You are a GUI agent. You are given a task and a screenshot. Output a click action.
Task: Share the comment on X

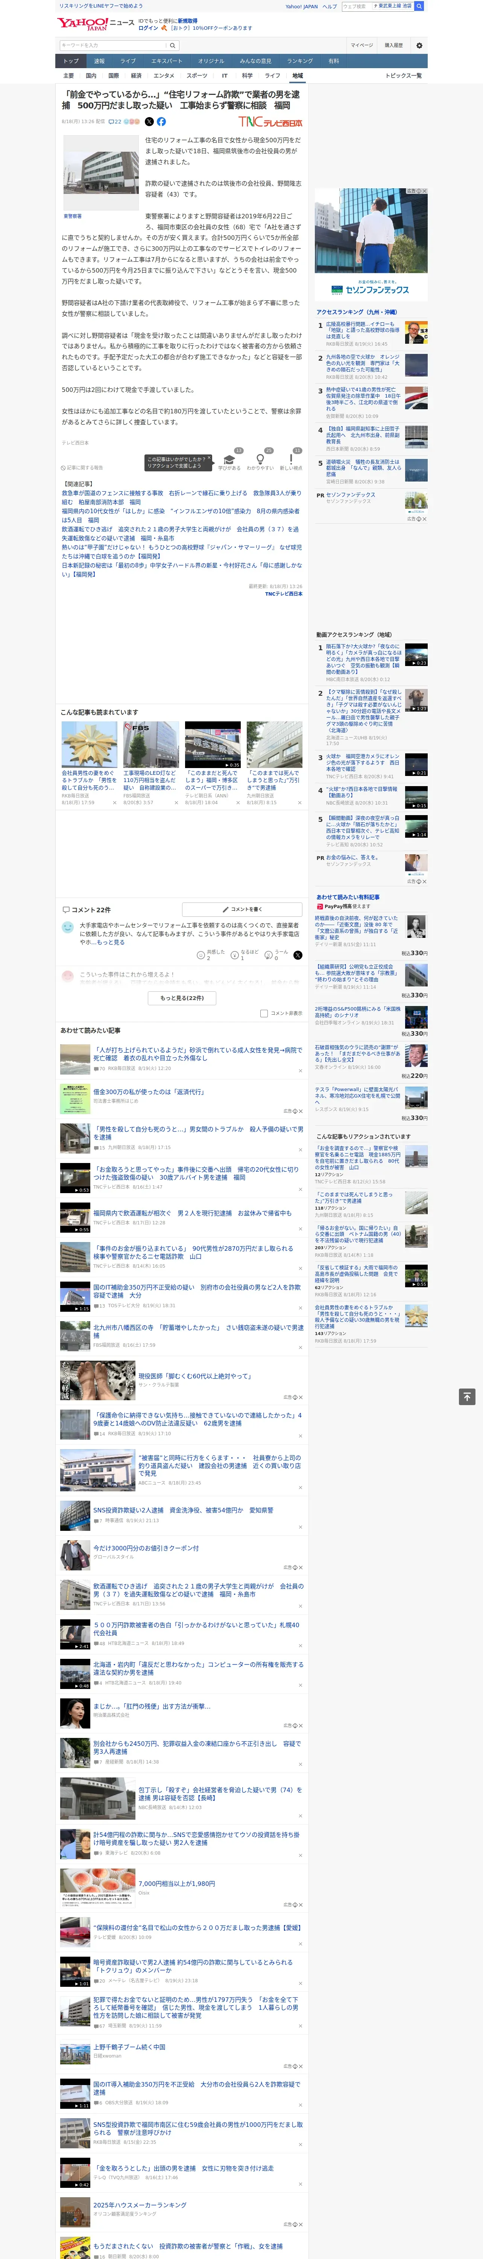(x=297, y=955)
